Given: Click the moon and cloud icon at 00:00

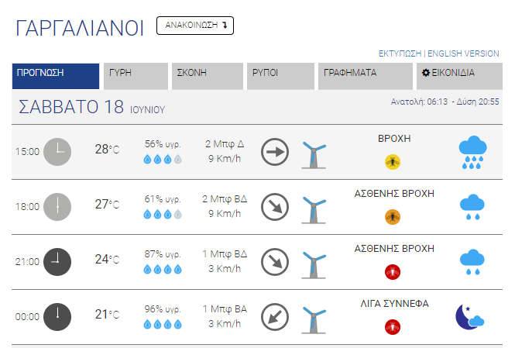Looking at the screenshot, I should (x=469, y=317).
